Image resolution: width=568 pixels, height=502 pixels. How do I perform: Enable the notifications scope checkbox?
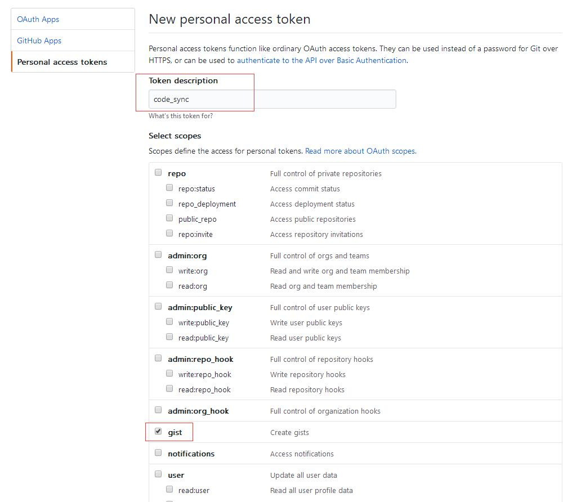pos(158,453)
